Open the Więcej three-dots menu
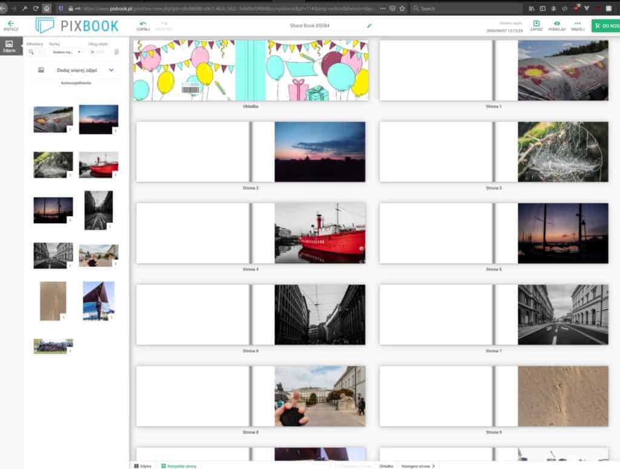This screenshot has height=469, width=620. point(578,25)
